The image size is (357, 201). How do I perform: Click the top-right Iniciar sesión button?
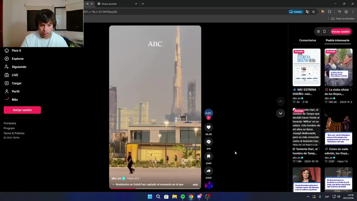tap(341, 32)
